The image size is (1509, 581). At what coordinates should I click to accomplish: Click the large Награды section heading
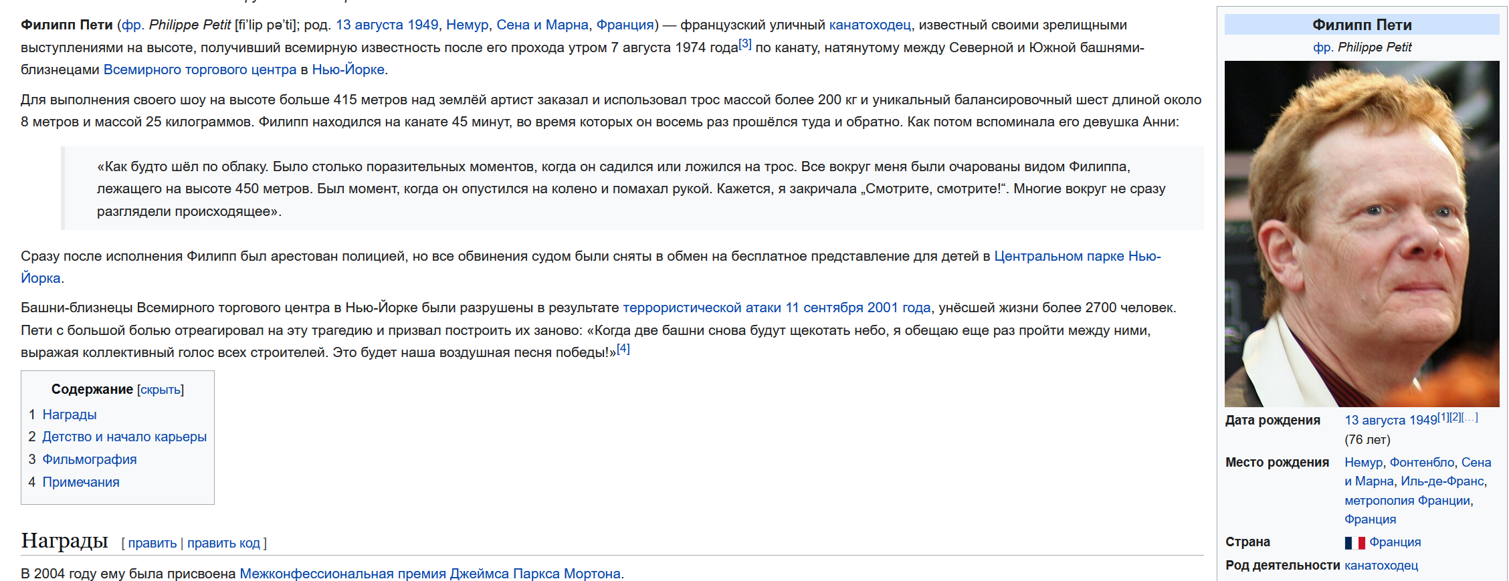(64, 540)
